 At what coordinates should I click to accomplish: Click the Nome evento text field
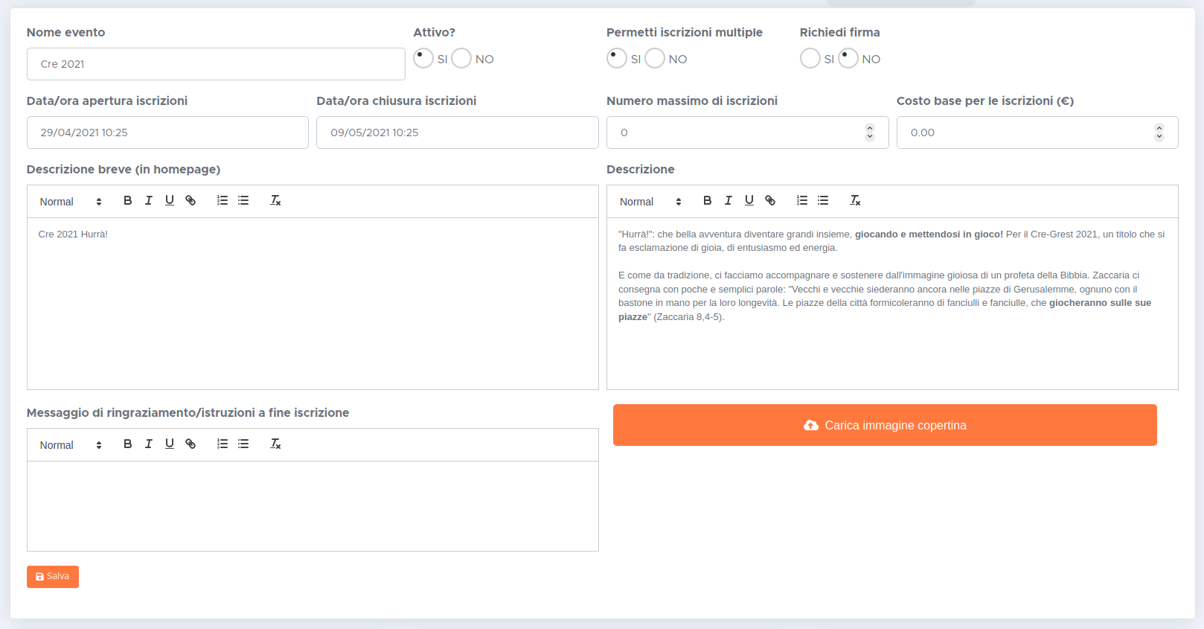coord(216,64)
